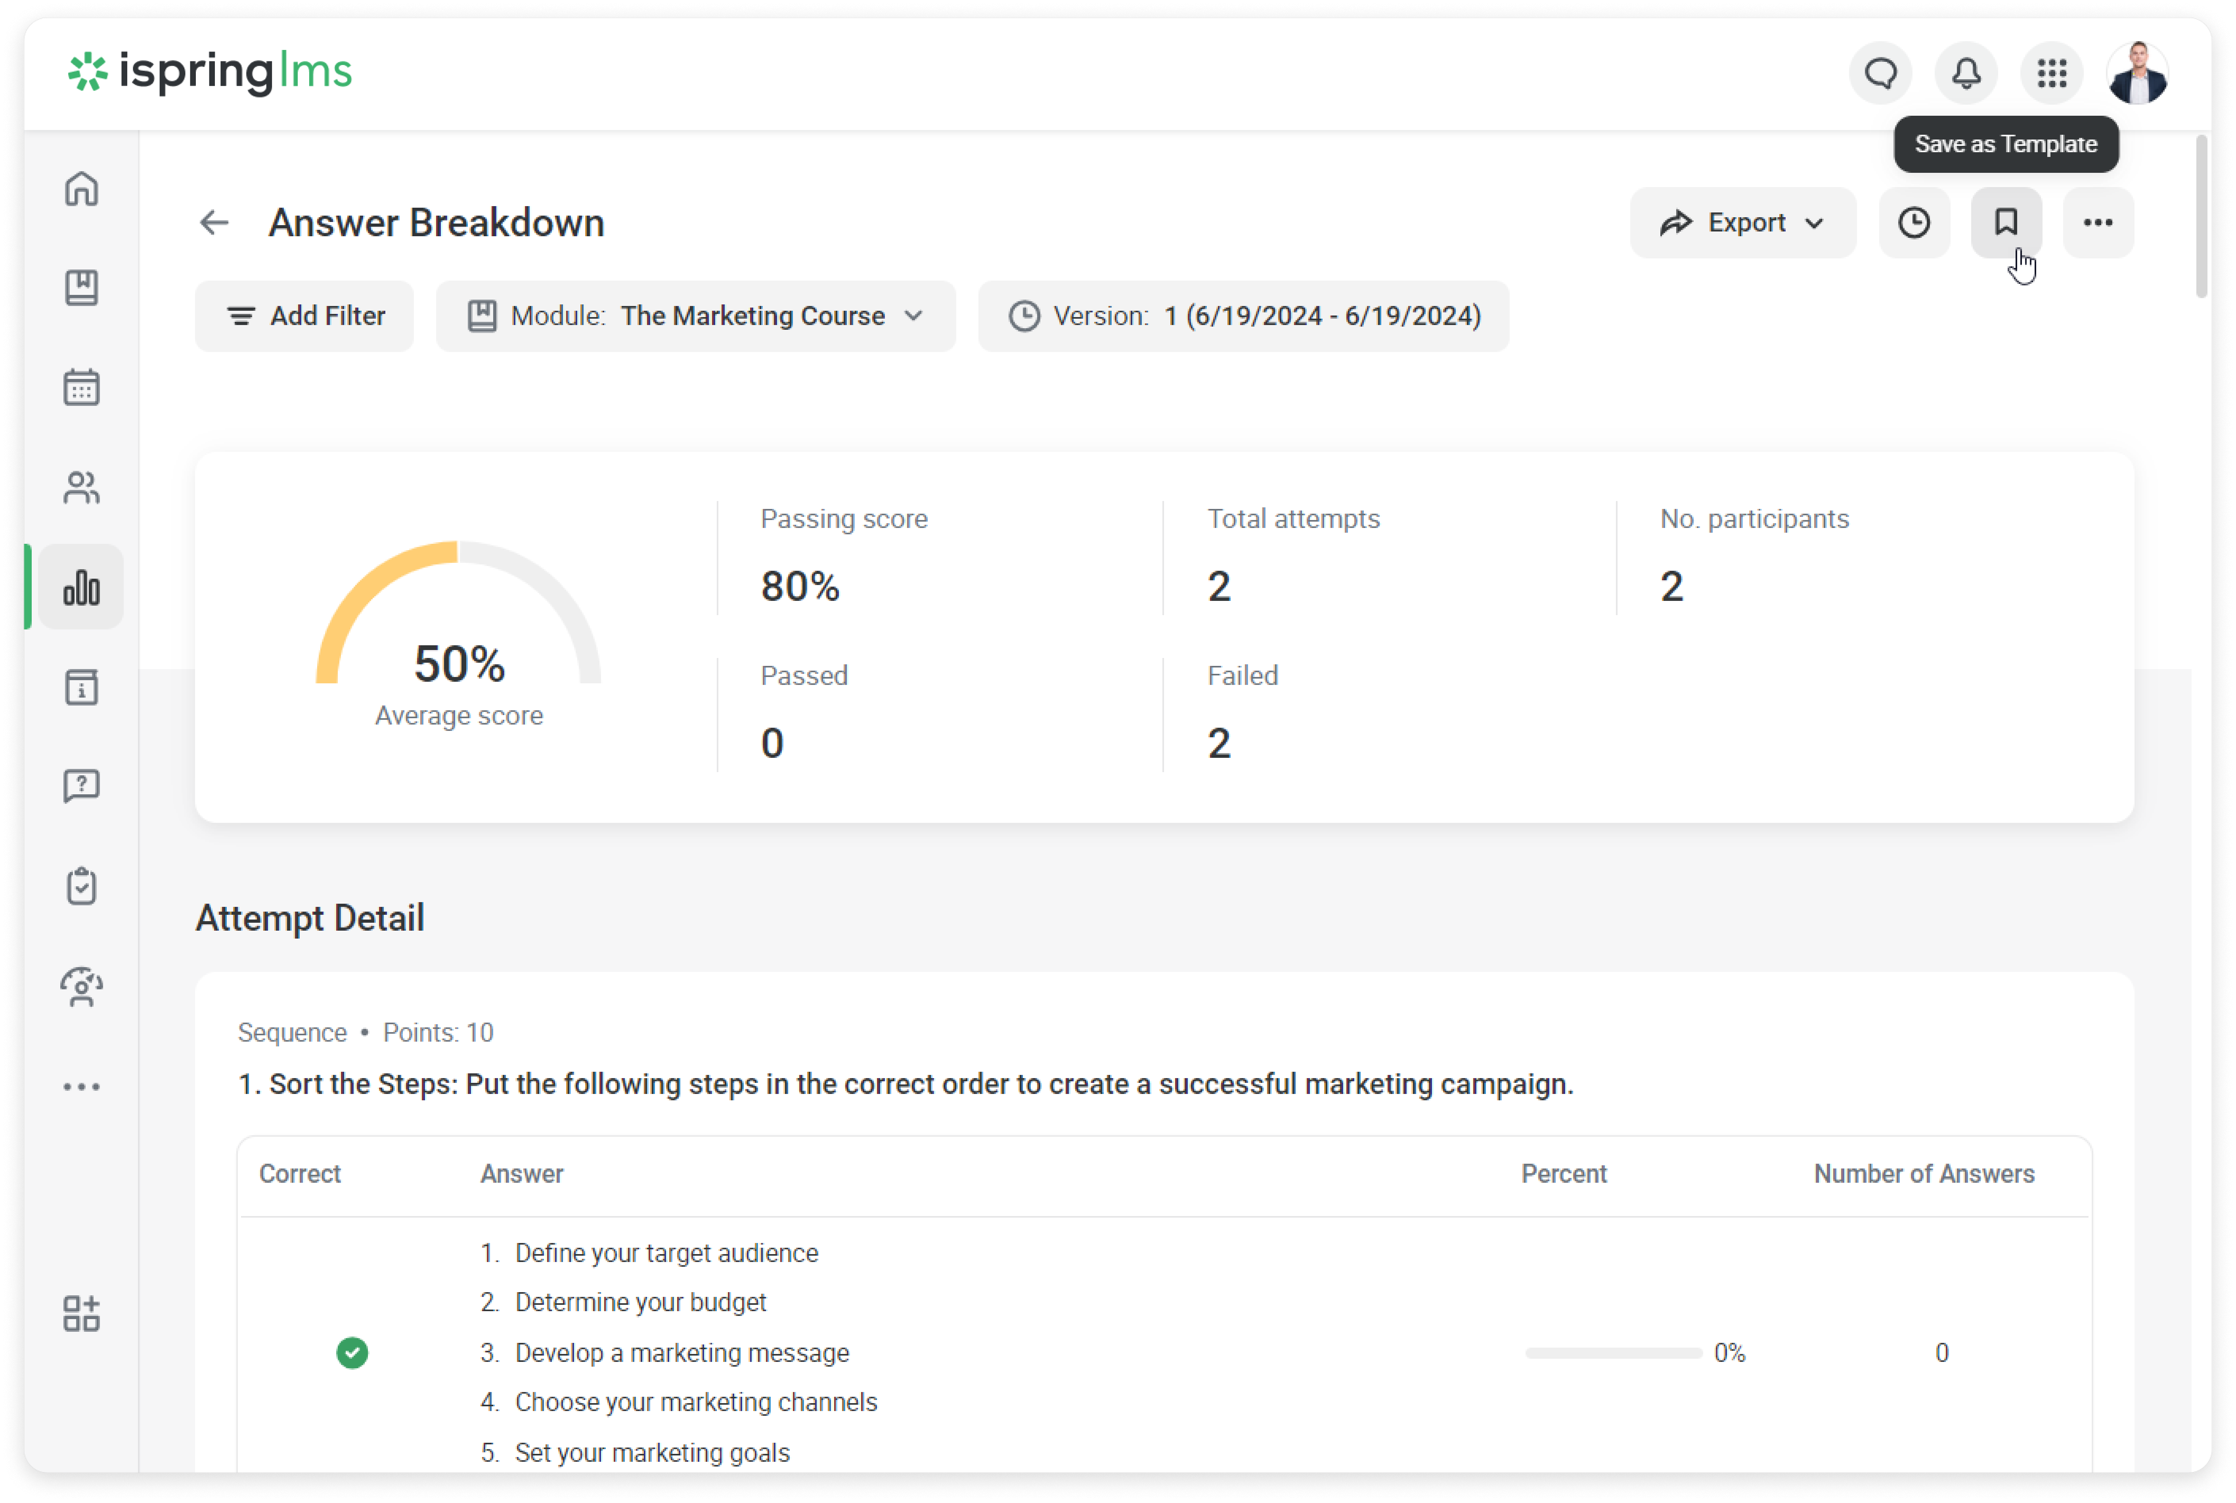Open the calendar icon in sidebar

point(82,387)
